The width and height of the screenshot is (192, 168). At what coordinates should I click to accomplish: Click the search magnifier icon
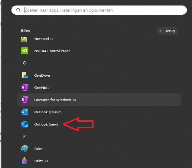coord(18,10)
